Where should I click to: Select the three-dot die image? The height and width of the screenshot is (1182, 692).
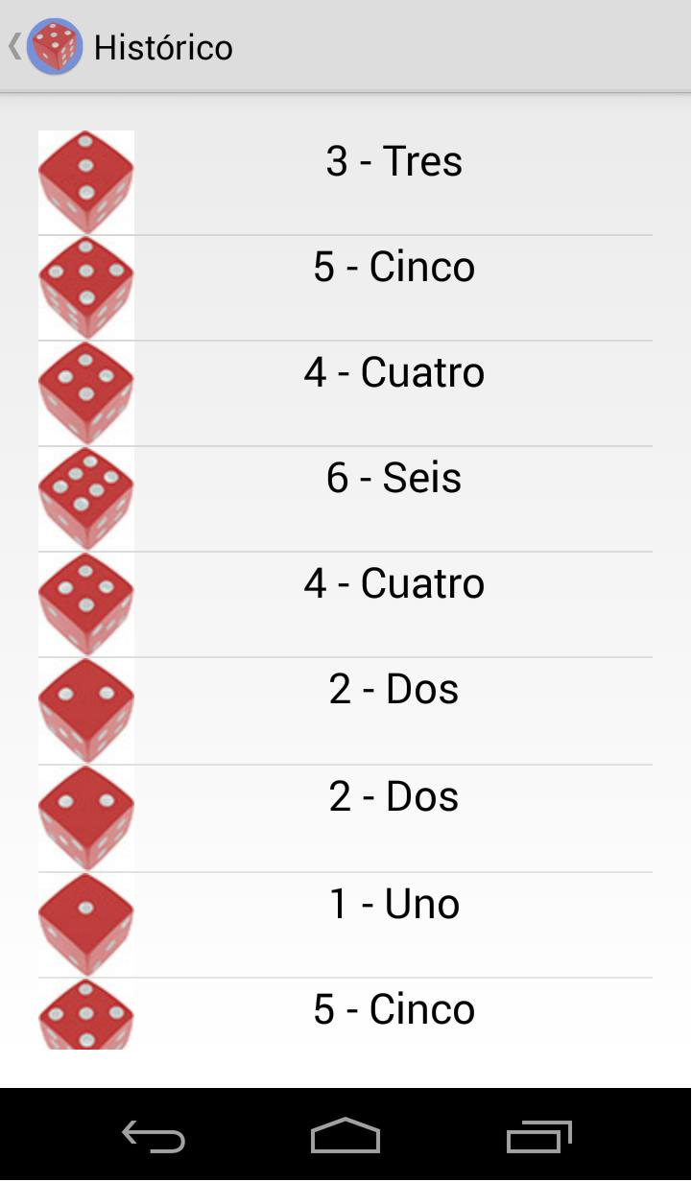point(86,182)
